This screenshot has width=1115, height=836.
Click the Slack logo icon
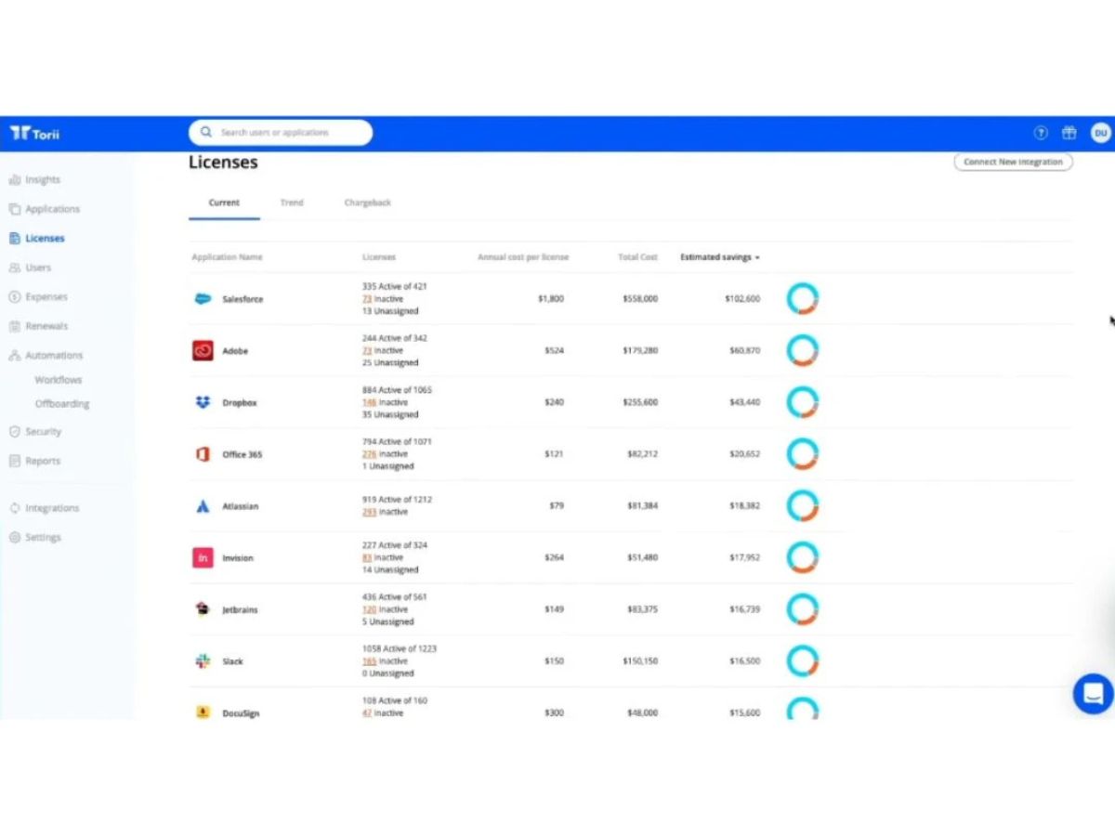(x=203, y=661)
